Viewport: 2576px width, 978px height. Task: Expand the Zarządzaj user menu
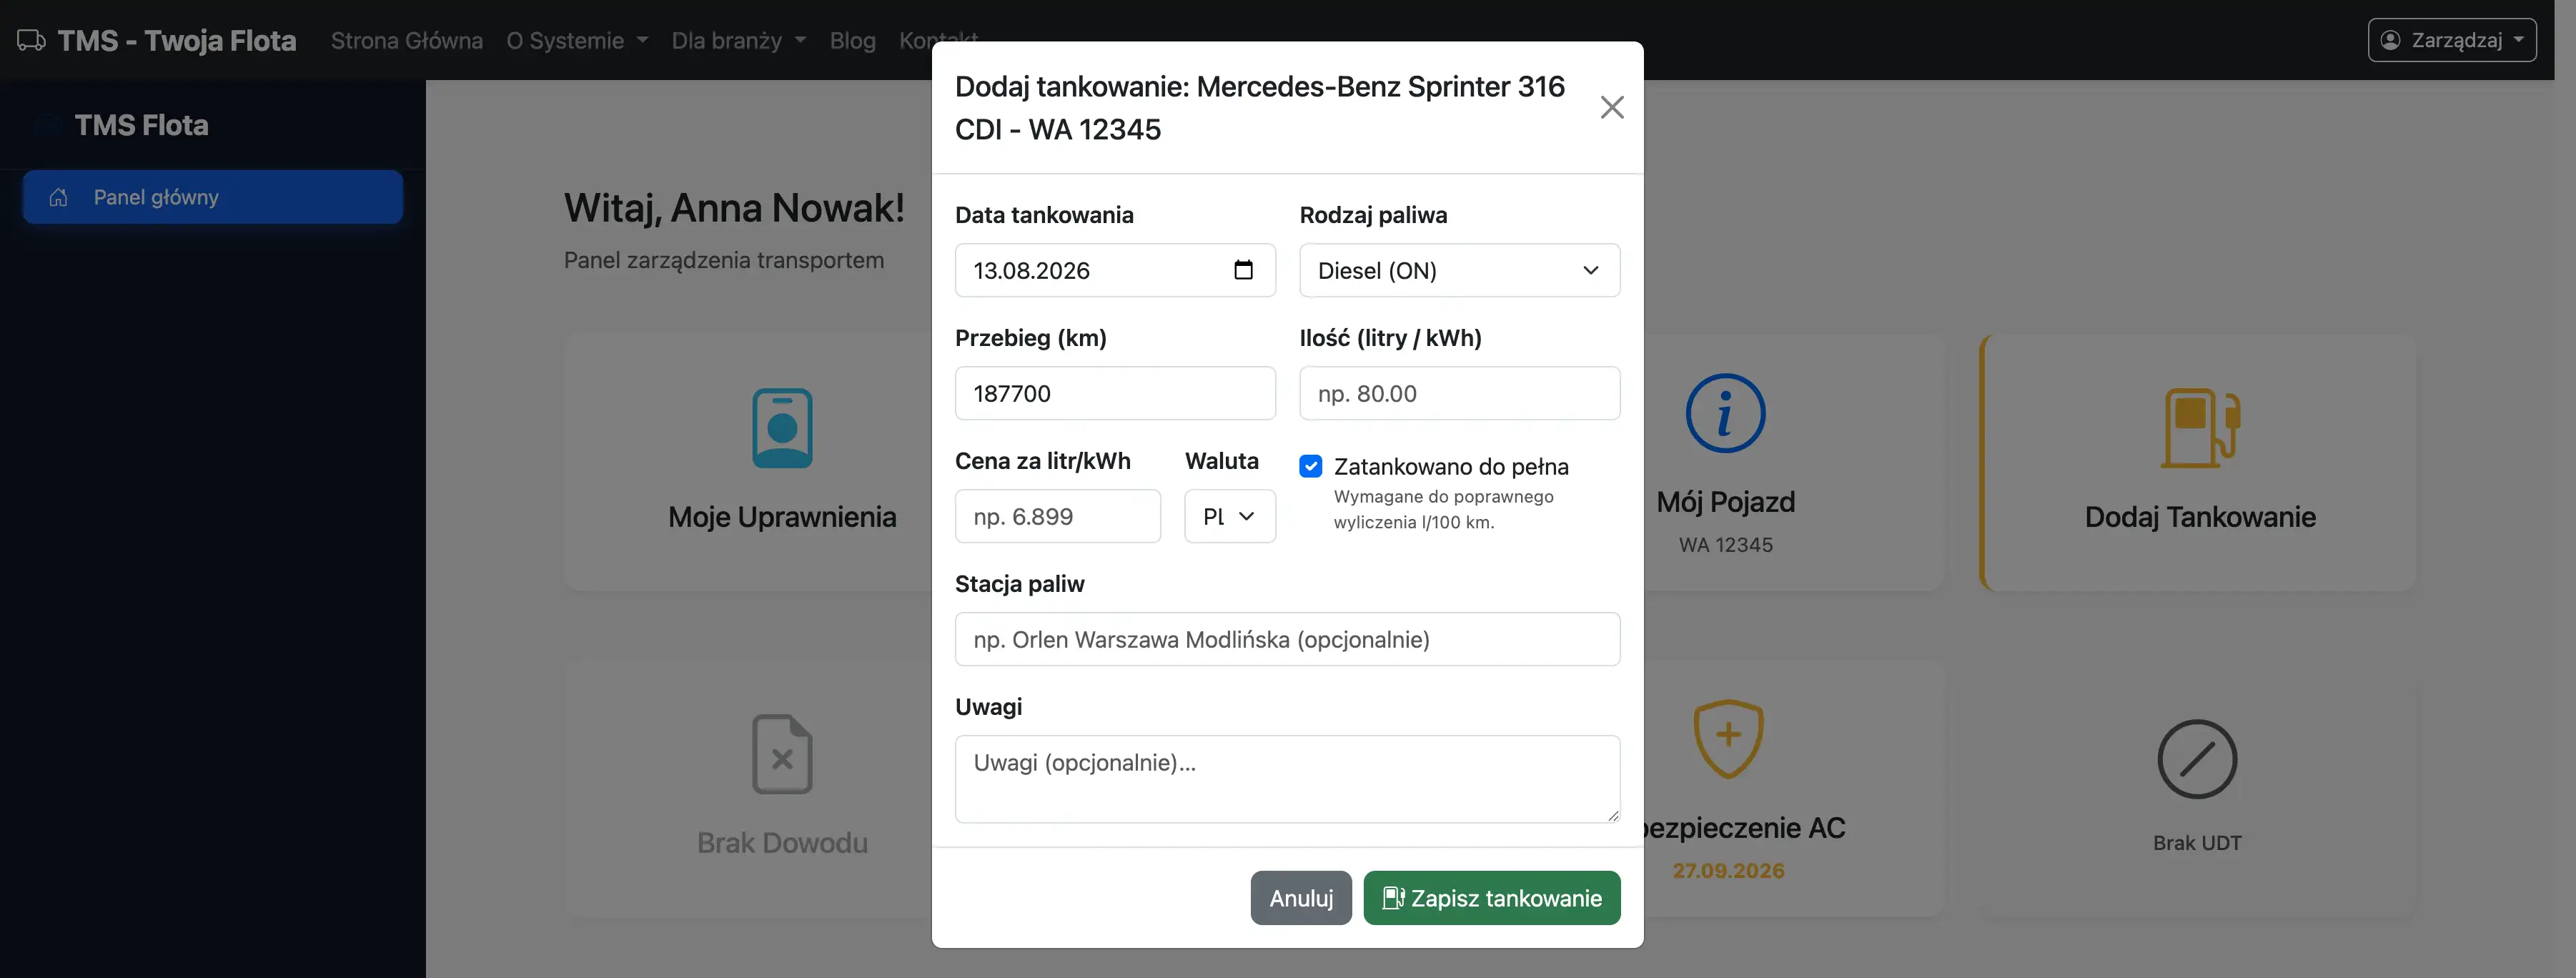pyautogui.click(x=2451, y=40)
